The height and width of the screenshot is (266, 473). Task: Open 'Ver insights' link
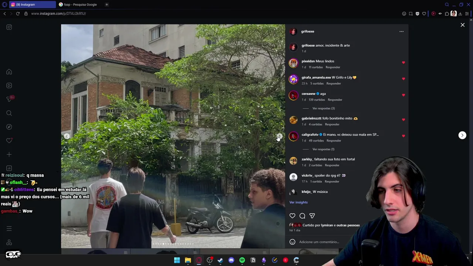(x=299, y=202)
